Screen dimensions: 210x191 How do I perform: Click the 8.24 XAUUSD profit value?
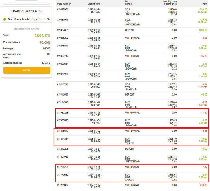205,175
